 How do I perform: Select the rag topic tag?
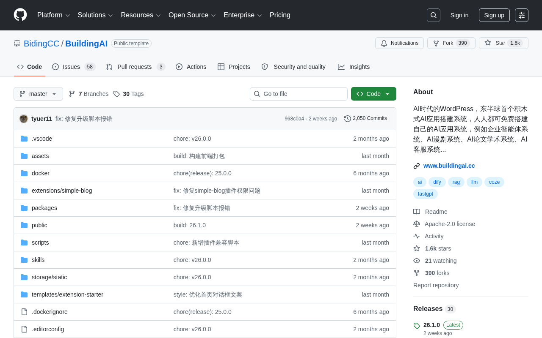click(456, 182)
